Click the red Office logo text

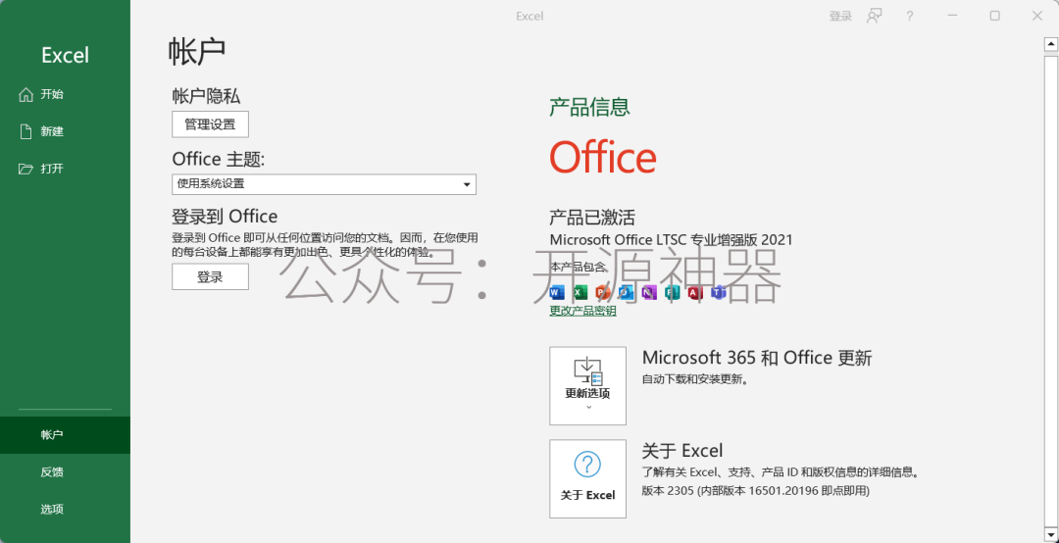coord(602,158)
